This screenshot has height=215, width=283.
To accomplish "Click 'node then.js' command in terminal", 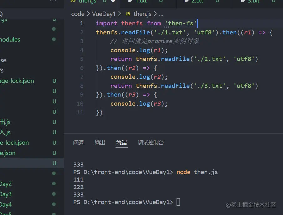I will 197,172.
